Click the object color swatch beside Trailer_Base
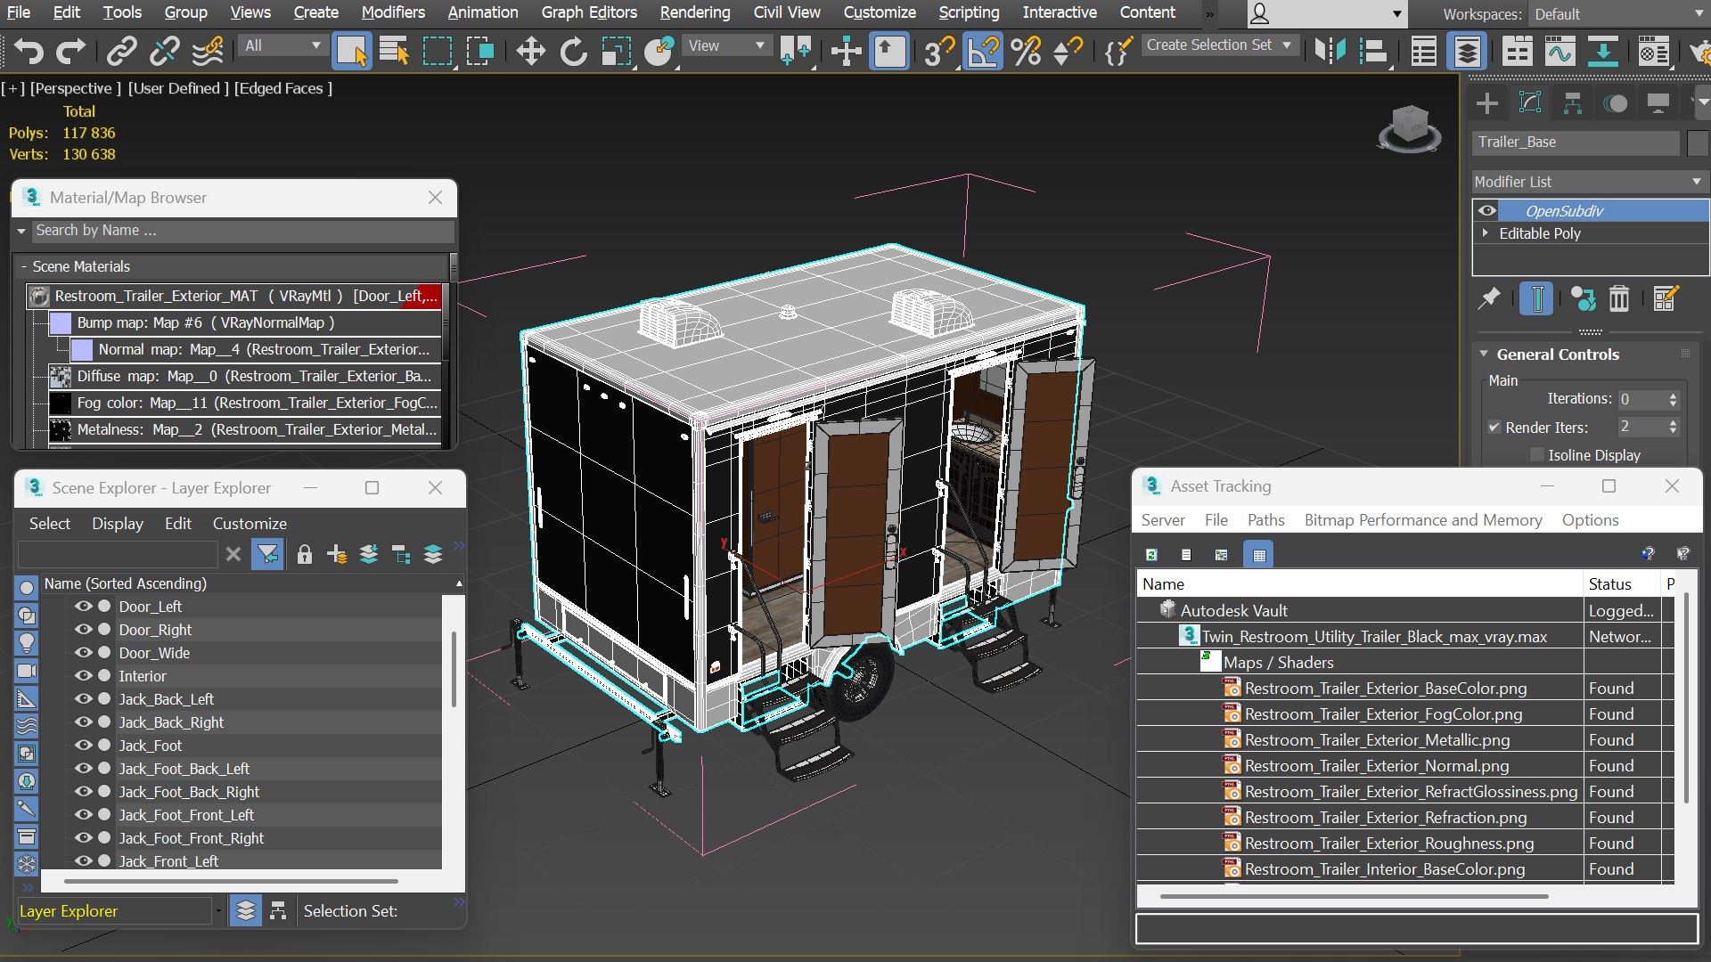The height and width of the screenshot is (962, 1711). 1698,143
